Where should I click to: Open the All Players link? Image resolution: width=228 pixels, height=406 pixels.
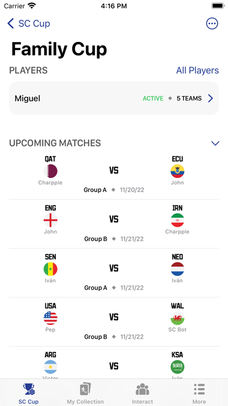click(x=198, y=71)
